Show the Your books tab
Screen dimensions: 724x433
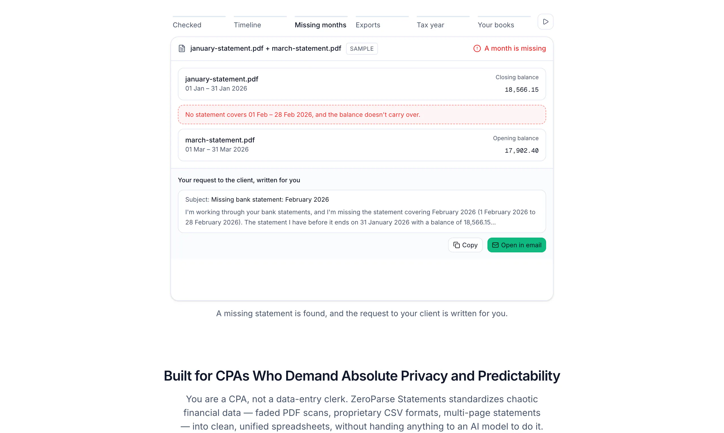coord(496,25)
